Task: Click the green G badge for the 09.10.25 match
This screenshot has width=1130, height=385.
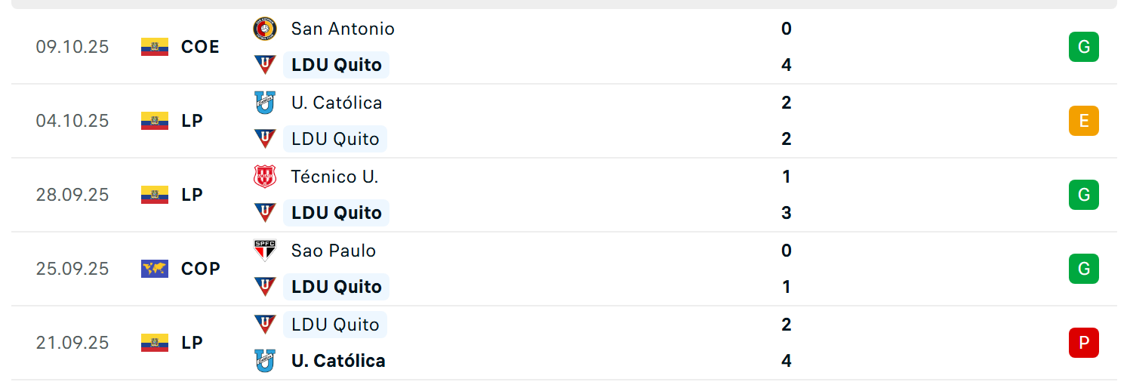Action: (x=1084, y=47)
